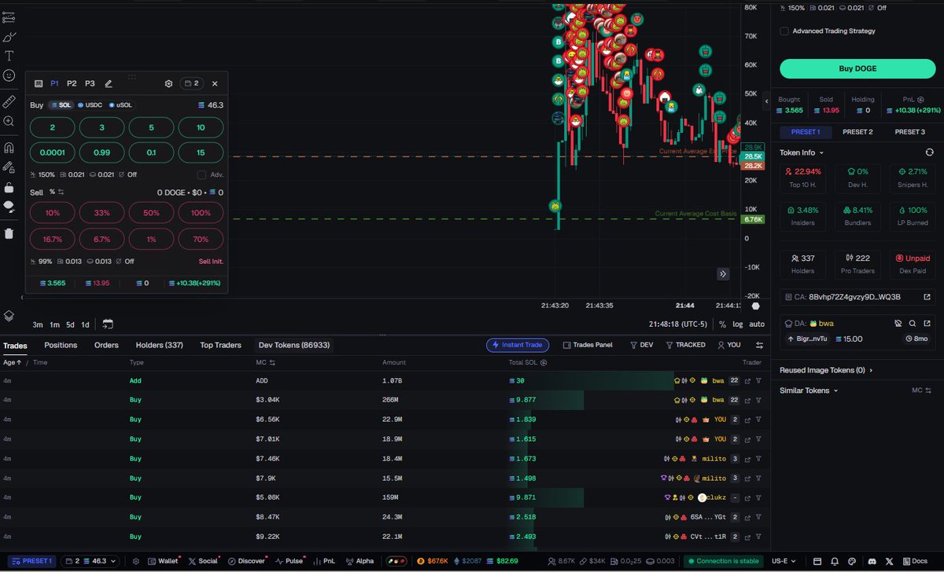Screen dimensions: 944x572
Task: Select the zoom in tool
Action: (x=9, y=121)
